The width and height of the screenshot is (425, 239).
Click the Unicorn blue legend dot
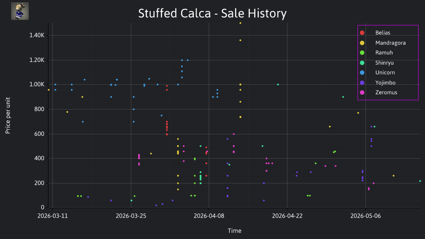pos(362,73)
